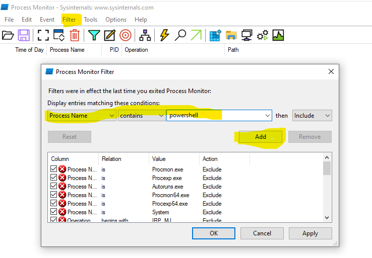The image size is (372, 258).
Task: Click the Apply button
Action: point(311,233)
